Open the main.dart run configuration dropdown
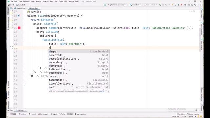 pyautogui.click(x=135, y=5)
